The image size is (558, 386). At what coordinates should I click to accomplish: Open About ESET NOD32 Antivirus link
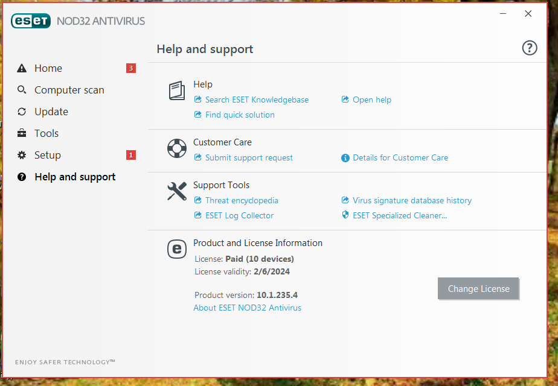[x=248, y=308]
